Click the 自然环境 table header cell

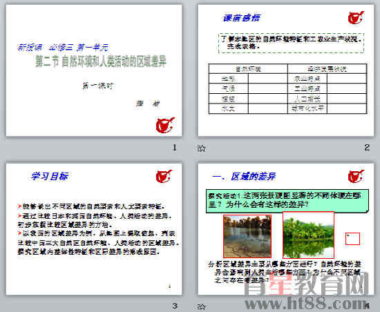(248, 69)
